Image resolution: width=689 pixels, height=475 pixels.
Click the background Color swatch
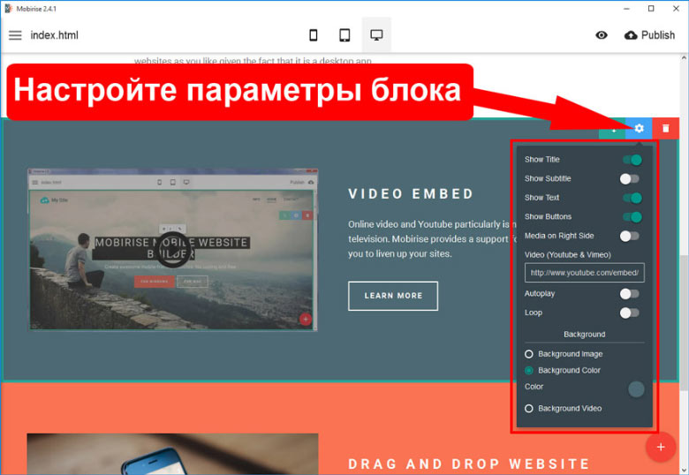point(635,389)
